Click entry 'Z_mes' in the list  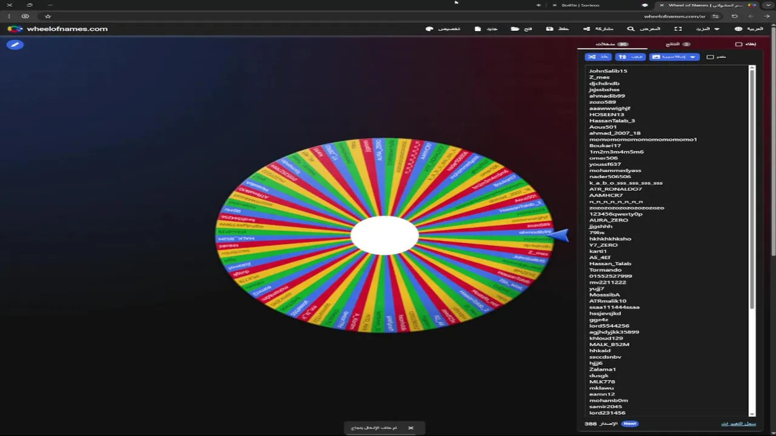coord(599,77)
